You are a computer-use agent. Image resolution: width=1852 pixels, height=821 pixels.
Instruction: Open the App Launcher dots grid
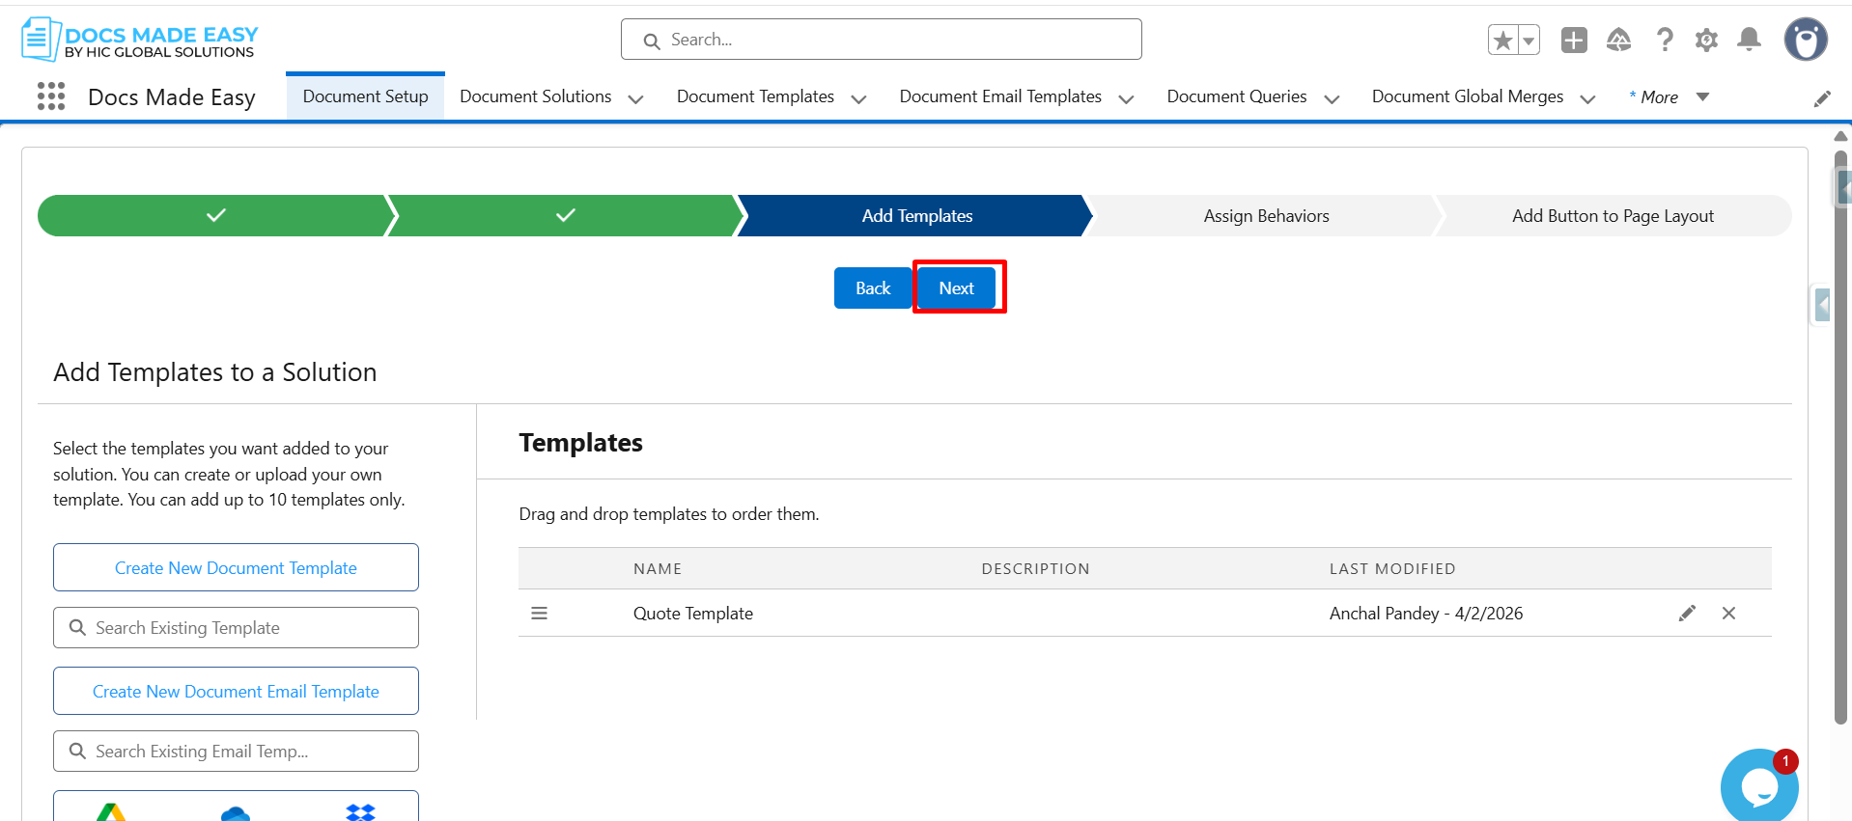(x=50, y=96)
